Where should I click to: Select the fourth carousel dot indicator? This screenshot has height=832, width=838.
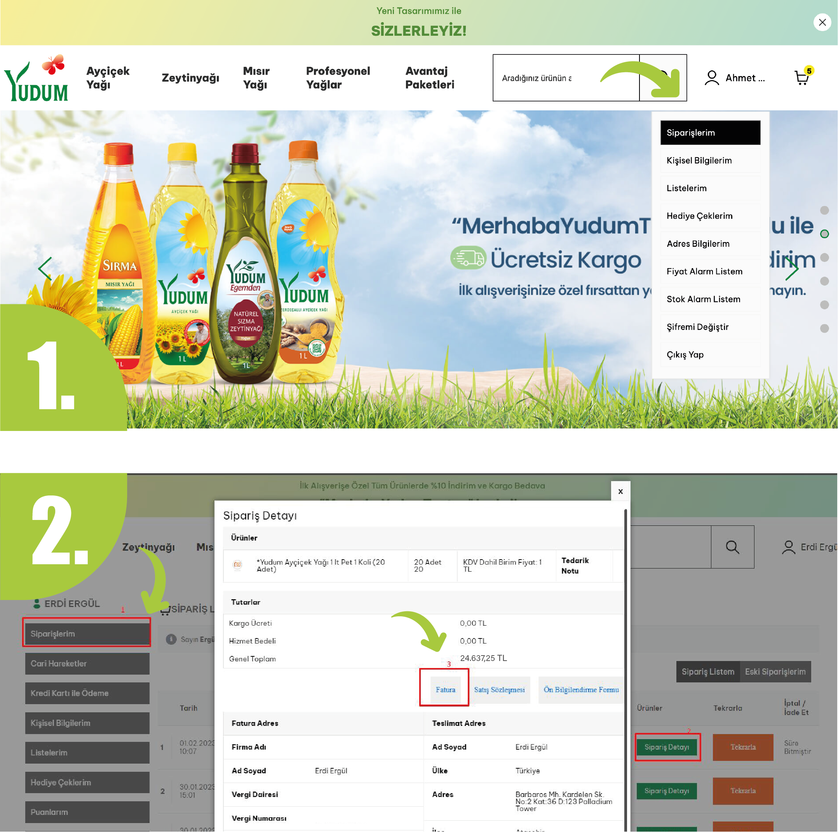click(x=824, y=281)
